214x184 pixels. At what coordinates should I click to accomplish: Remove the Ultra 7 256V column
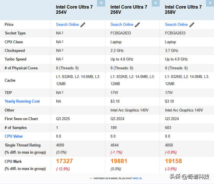[x=155, y=3]
